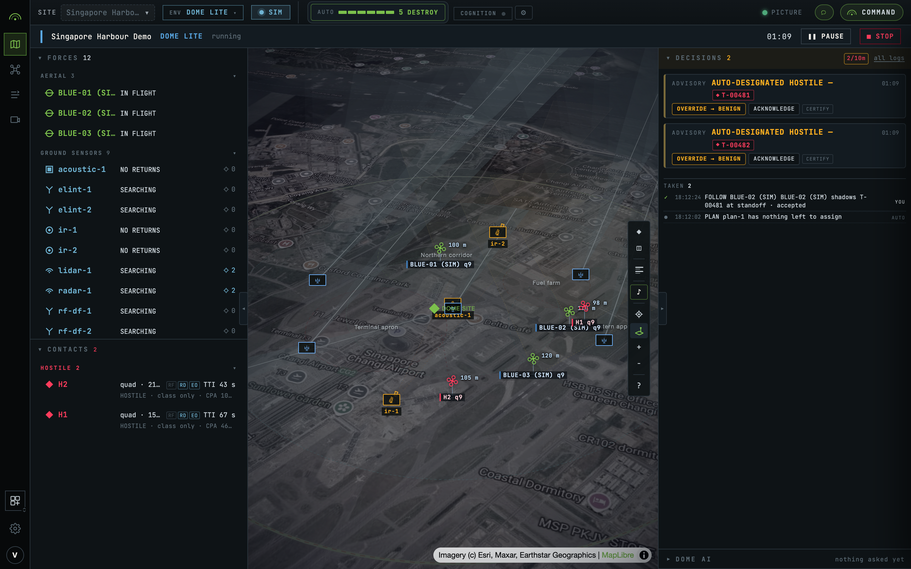
Task: Collapse the CONTACTS section
Action: click(x=40, y=350)
